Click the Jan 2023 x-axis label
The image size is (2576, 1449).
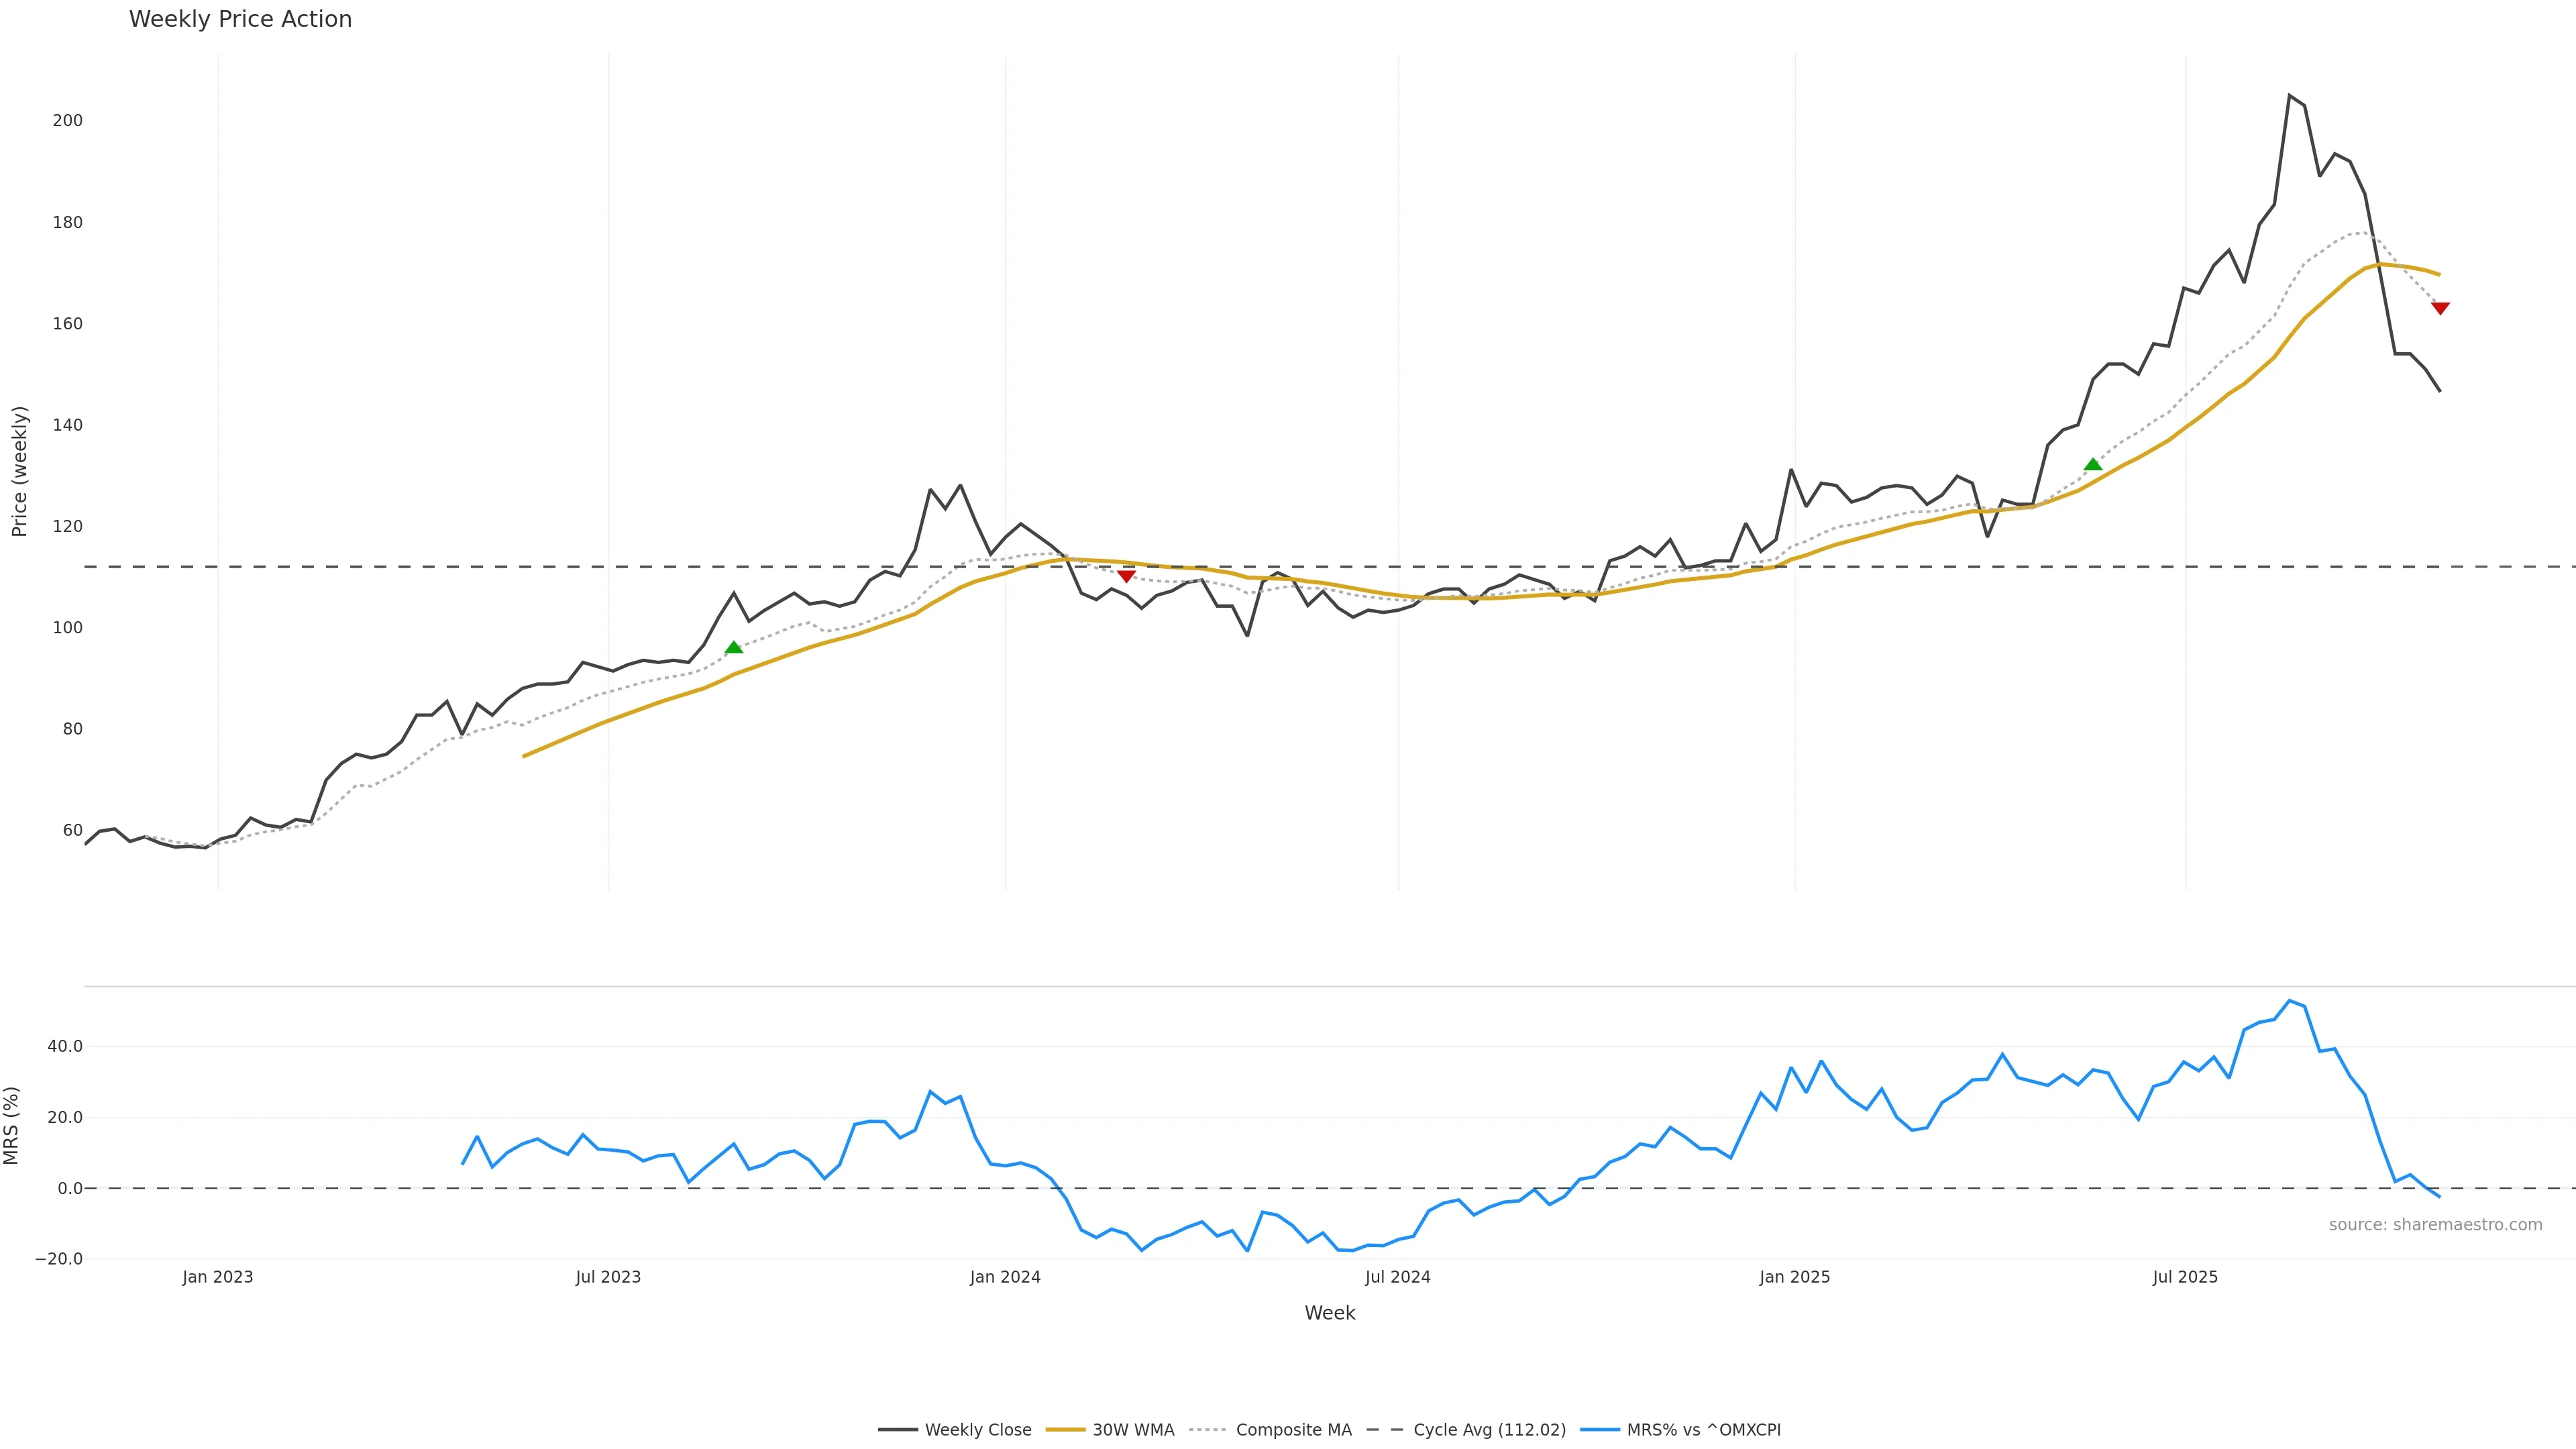[217, 1277]
